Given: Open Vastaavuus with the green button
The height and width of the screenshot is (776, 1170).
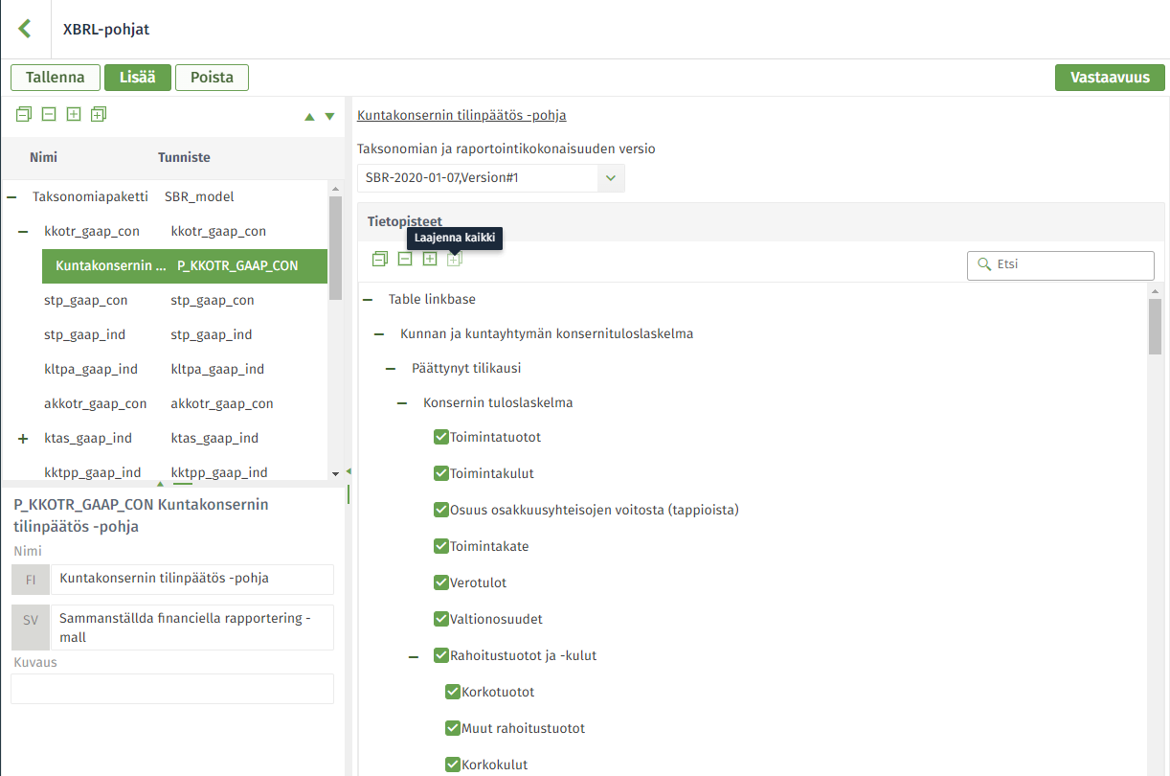Looking at the screenshot, I should click(1110, 78).
